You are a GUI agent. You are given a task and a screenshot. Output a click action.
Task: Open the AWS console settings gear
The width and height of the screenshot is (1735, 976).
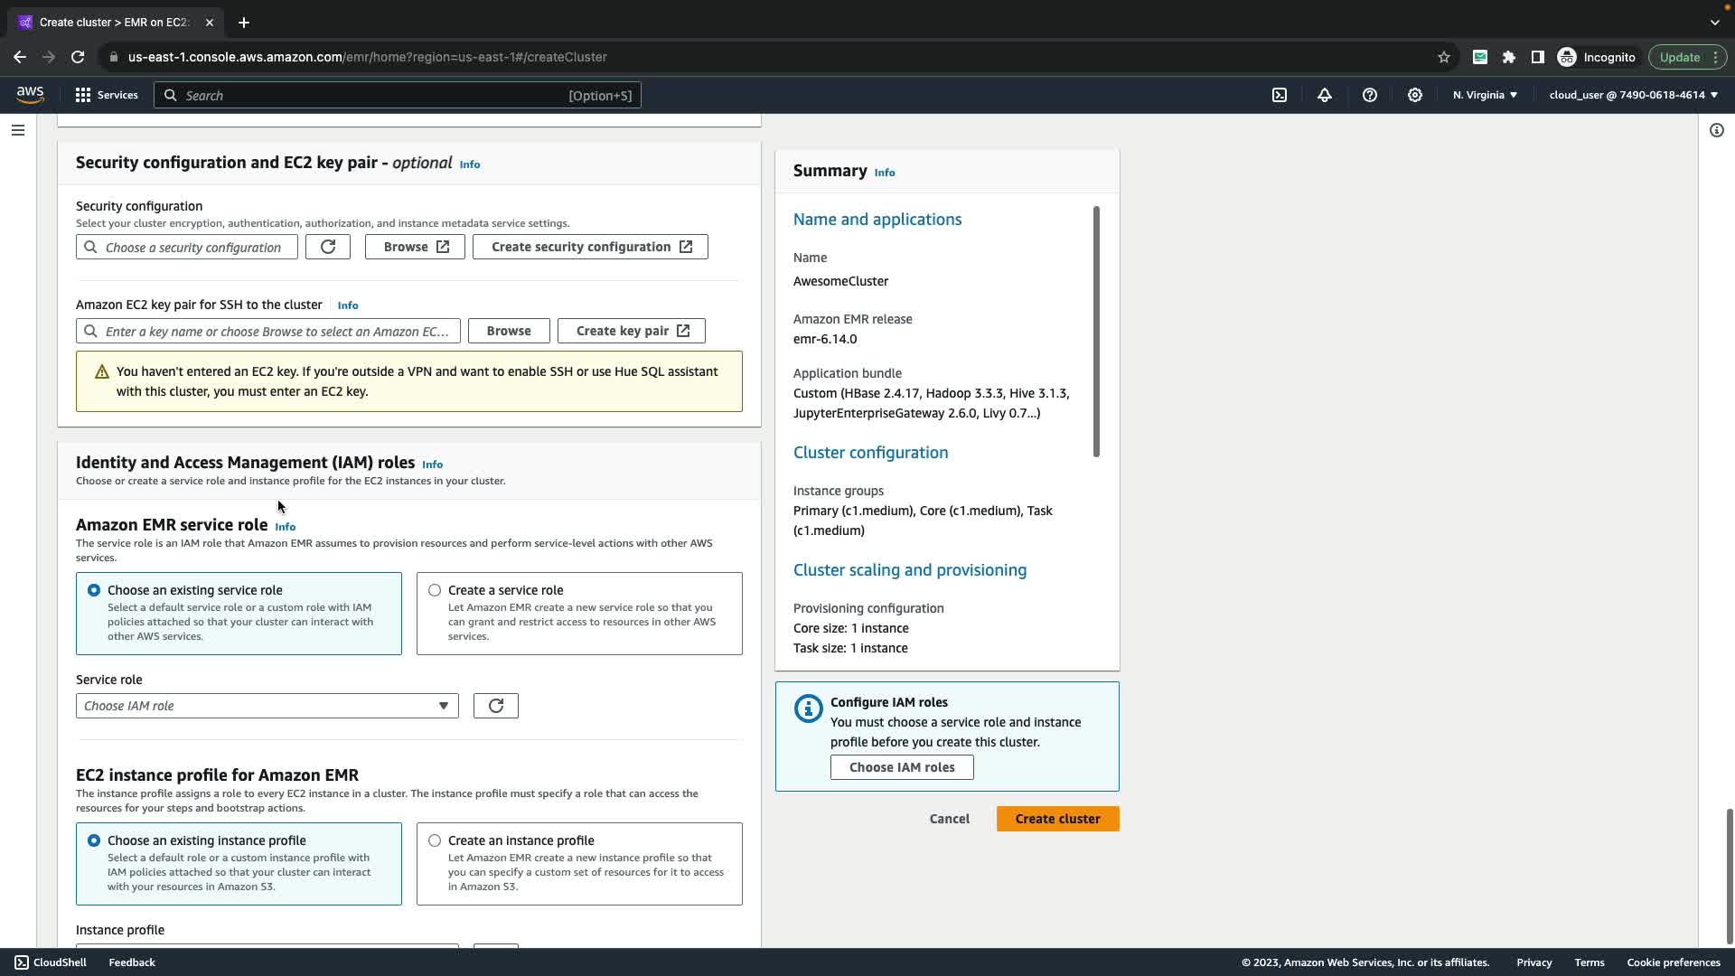1415,95
